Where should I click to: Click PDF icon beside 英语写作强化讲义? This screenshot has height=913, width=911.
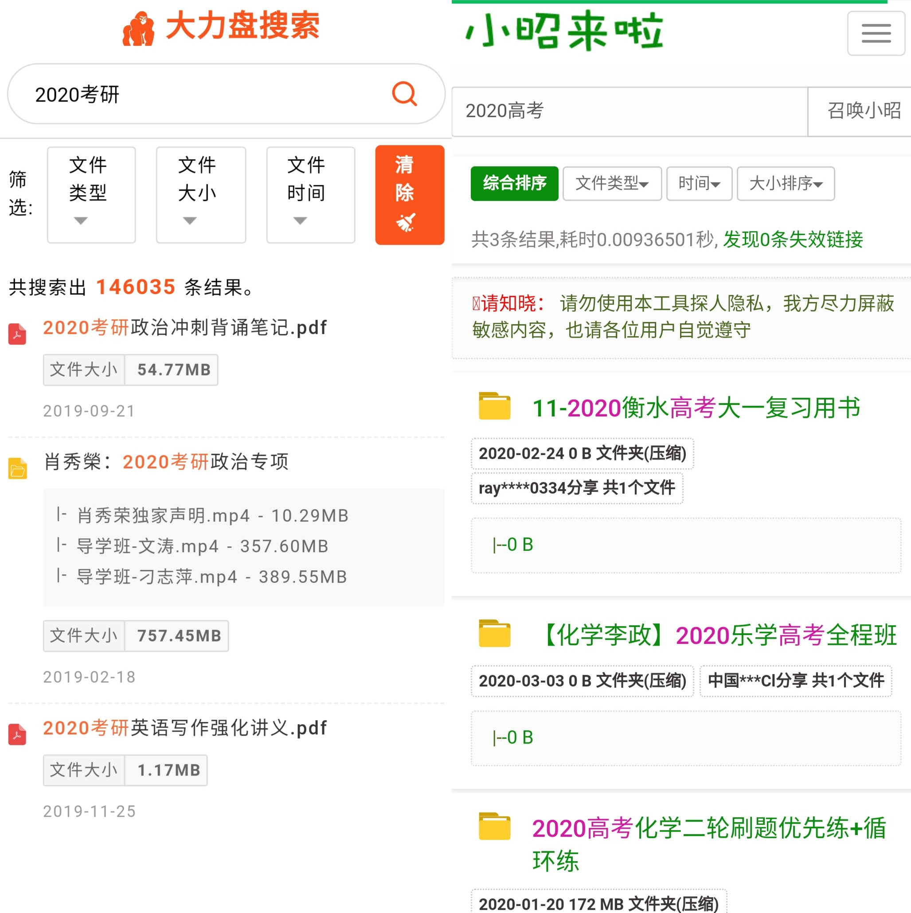17,734
